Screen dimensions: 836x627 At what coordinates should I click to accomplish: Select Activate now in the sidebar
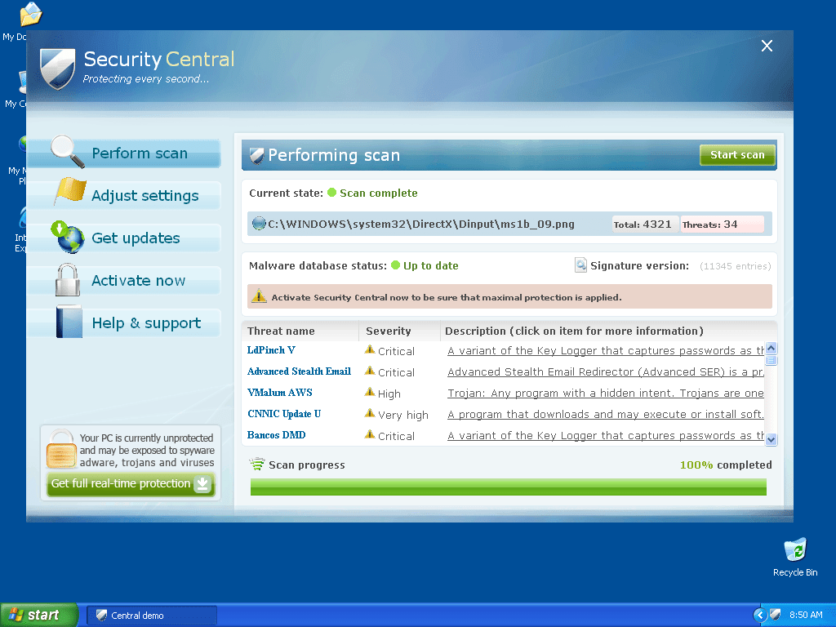click(138, 281)
